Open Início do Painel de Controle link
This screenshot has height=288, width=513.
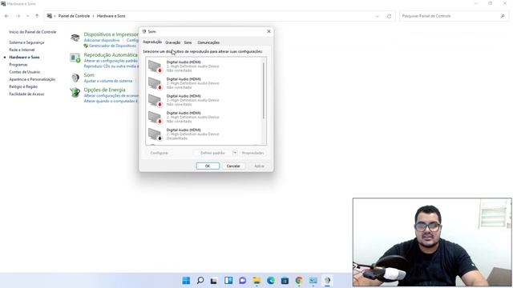[33, 32]
